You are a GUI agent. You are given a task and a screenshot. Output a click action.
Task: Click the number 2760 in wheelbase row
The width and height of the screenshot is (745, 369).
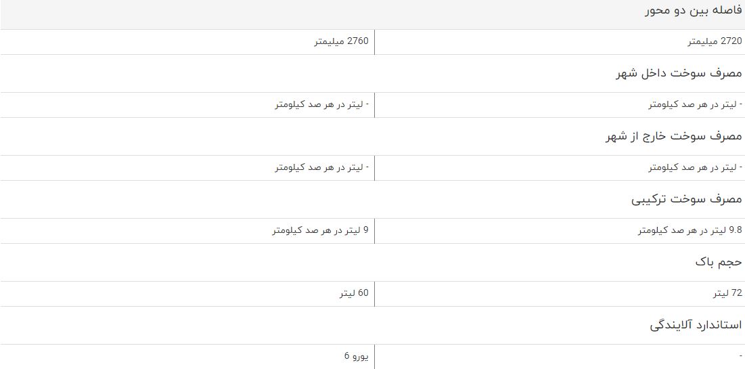coord(358,41)
